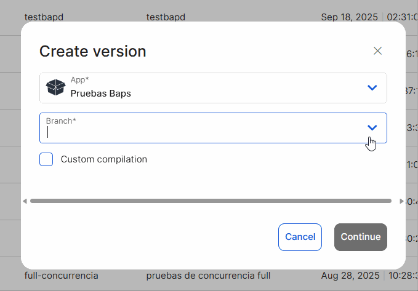The width and height of the screenshot is (418, 291).
Task: Click the 02:31 time in top row
Action: [x=401, y=17]
